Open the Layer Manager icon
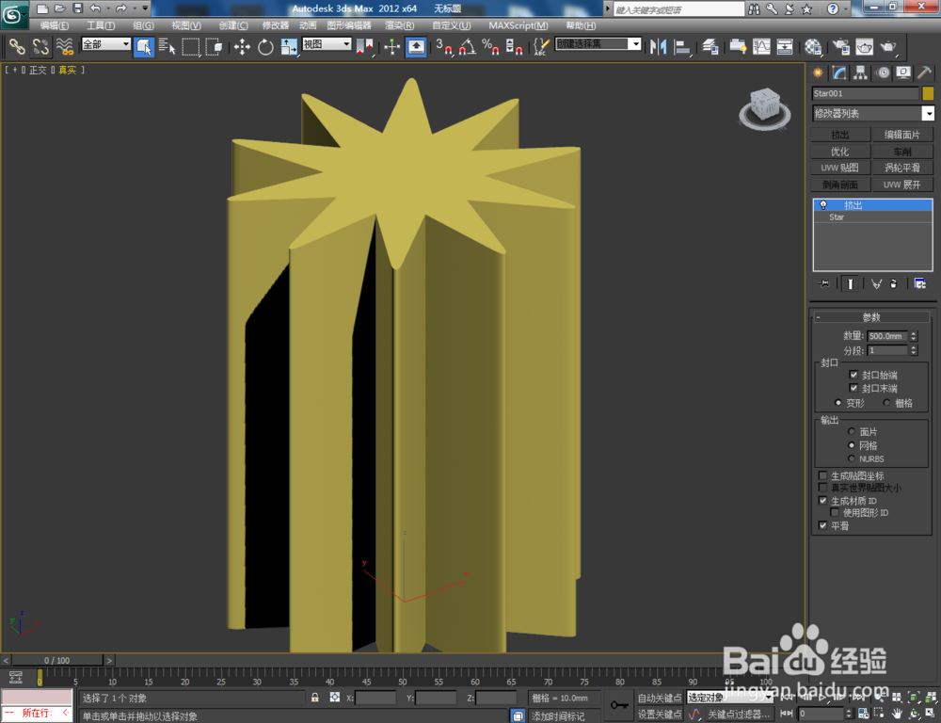The height and width of the screenshot is (723, 941). pos(710,46)
